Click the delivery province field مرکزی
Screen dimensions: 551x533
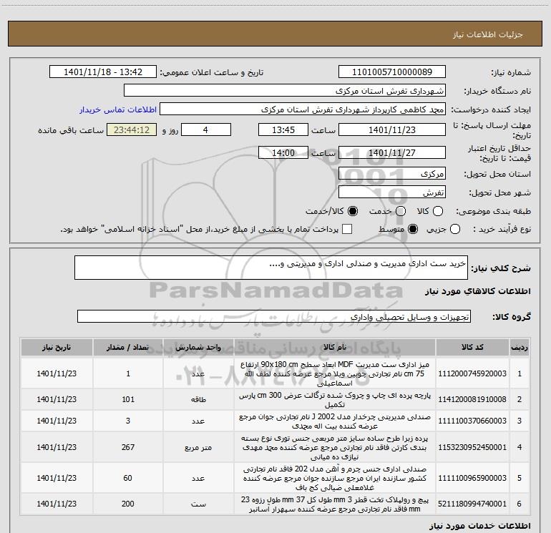(x=392, y=174)
